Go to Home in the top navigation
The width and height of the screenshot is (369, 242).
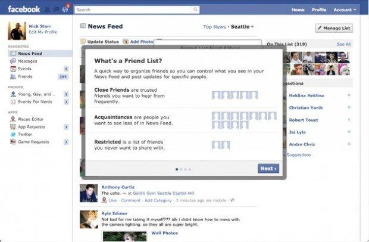298,10
